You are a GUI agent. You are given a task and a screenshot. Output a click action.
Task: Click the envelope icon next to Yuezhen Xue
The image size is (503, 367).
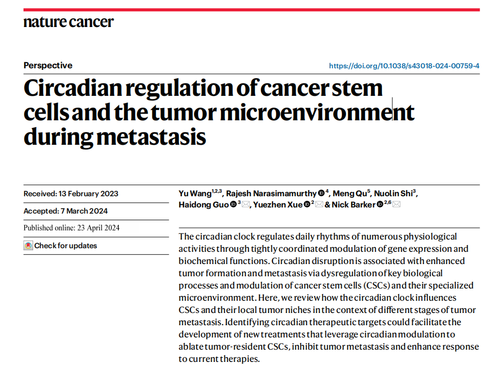319,205
